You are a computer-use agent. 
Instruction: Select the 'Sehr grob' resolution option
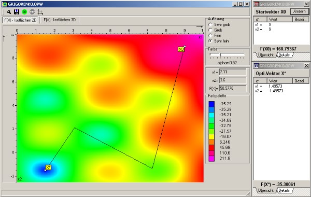(x=210, y=24)
